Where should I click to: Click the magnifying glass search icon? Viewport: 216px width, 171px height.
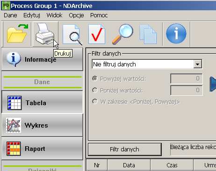coord(122,34)
